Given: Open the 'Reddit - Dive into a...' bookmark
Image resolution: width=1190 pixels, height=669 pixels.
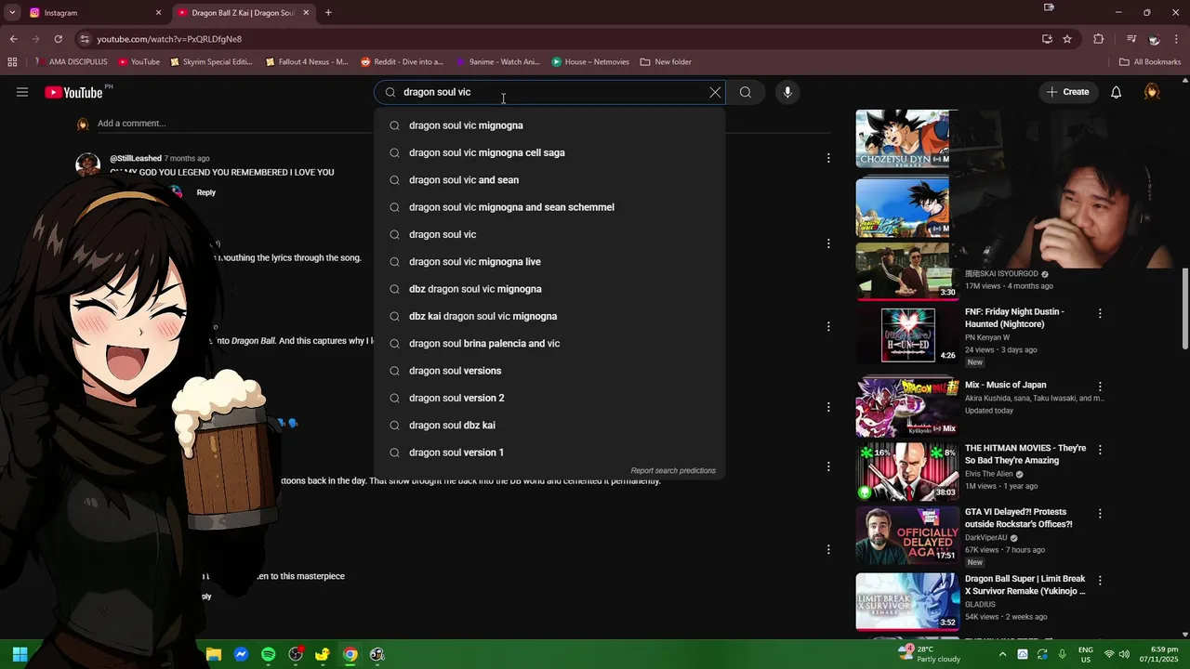Looking at the screenshot, I should [x=402, y=62].
